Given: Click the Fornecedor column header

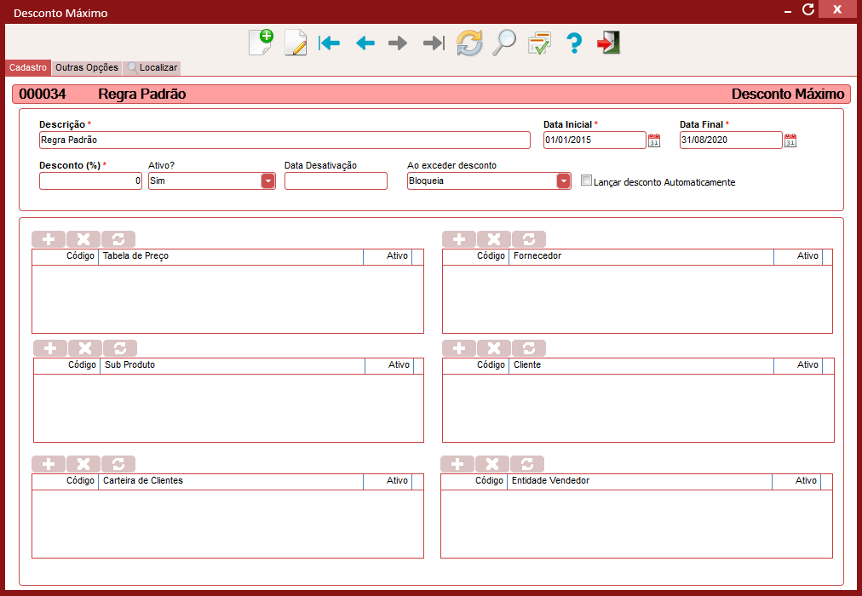Looking at the screenshot, I should [x=641, y=256].
